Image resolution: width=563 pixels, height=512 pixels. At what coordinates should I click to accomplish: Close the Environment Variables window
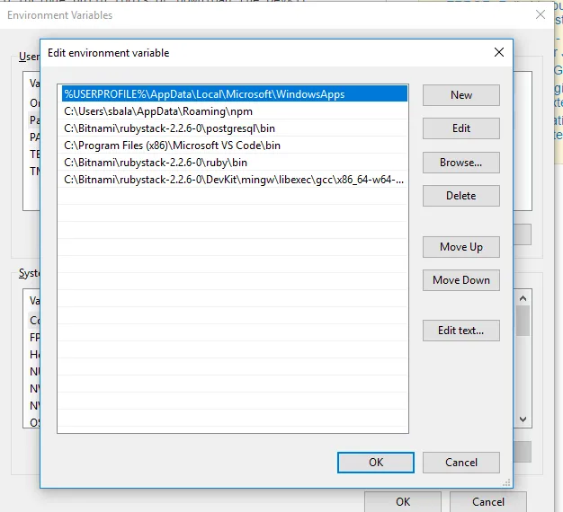[x=540, y=14]
